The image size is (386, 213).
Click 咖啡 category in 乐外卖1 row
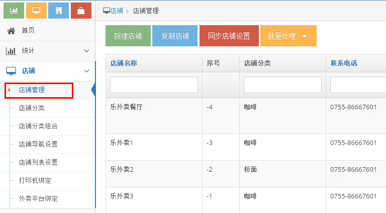250,143
